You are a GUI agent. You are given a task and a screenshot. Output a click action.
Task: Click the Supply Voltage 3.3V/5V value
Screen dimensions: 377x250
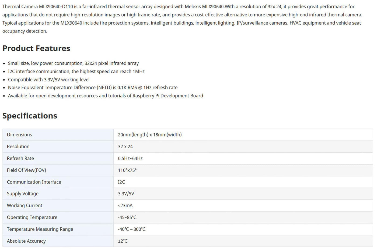pyautogui.click(x=126, y=194)
